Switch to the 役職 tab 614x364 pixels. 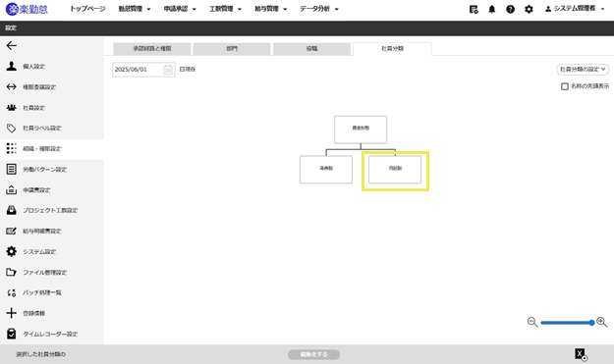click(311, 49)
